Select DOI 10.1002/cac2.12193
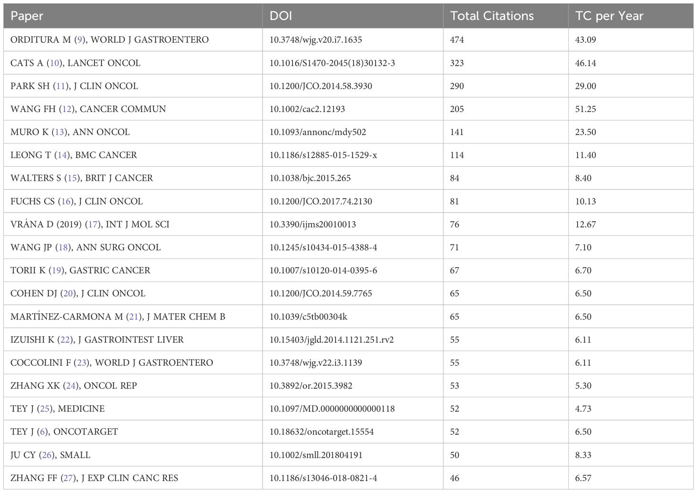The image size is (697, 493). coord(307,109)
